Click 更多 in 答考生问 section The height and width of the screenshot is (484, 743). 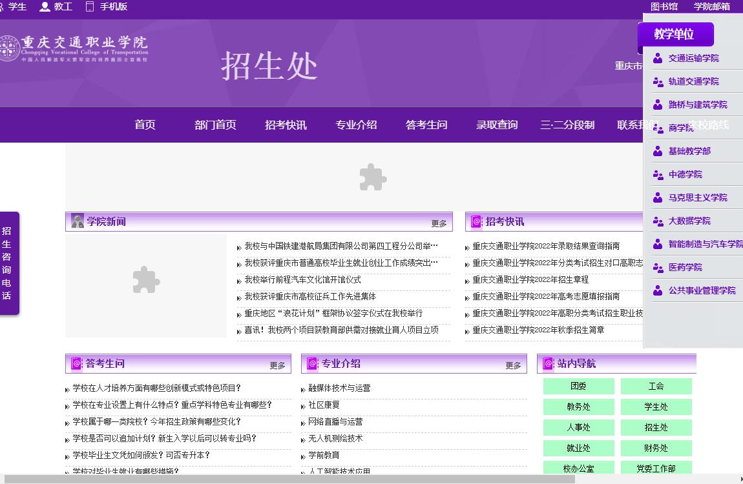coord(277,365)
